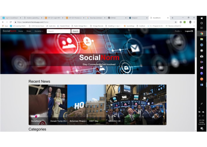Switch to the modern_operating tab
207x147 pixels.
(33, 18)
